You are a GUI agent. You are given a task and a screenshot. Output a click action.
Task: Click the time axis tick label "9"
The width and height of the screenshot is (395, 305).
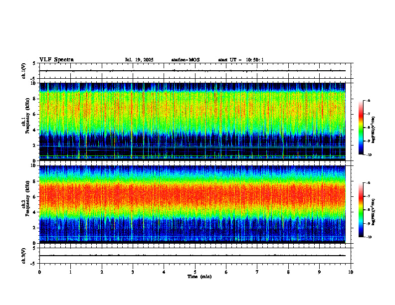[x=319, y=272]
